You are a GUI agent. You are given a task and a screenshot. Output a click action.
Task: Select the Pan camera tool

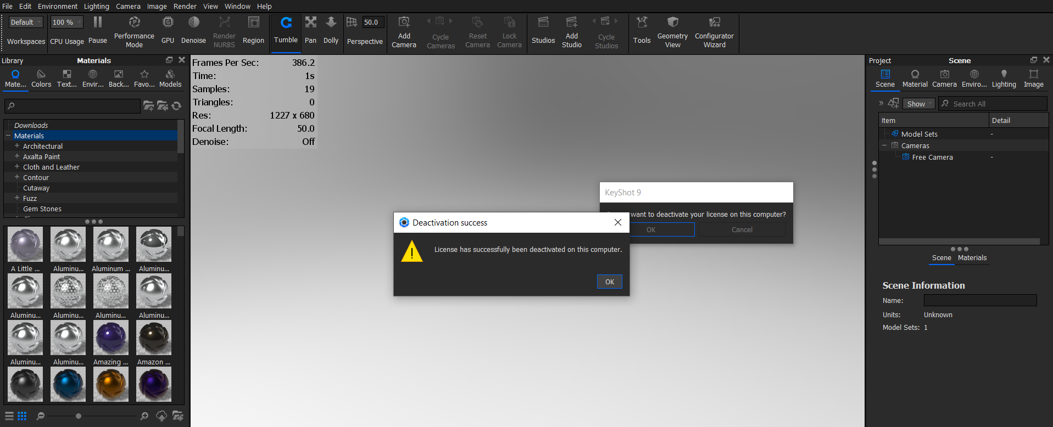[310, 30]
